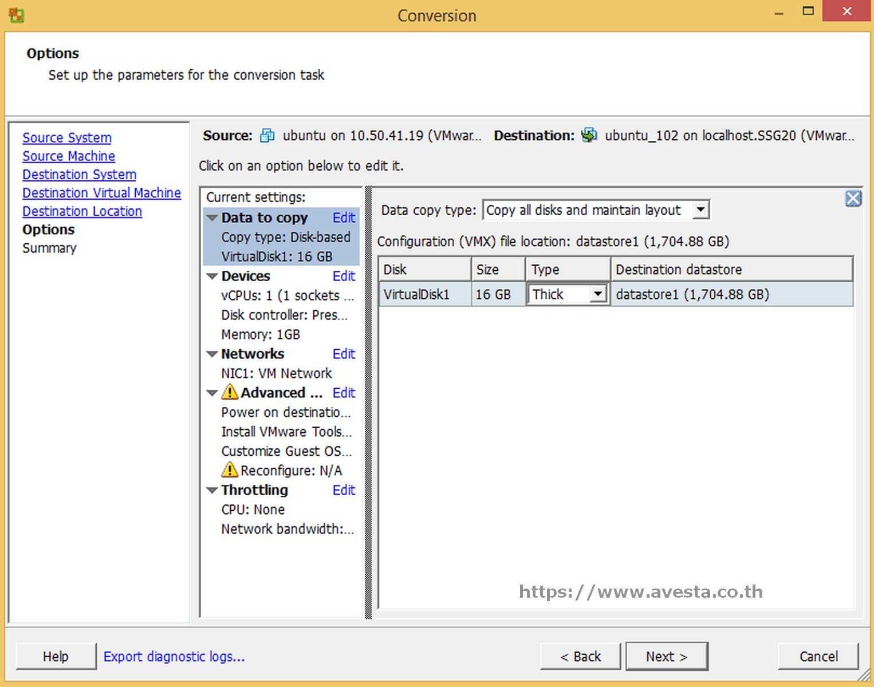Click the warning icon next to Reconfigure: N/A
This screenshot has width=874, height=687.
[230, 469]
